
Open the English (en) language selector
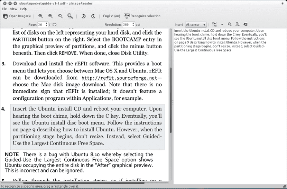tap(111, 16)
